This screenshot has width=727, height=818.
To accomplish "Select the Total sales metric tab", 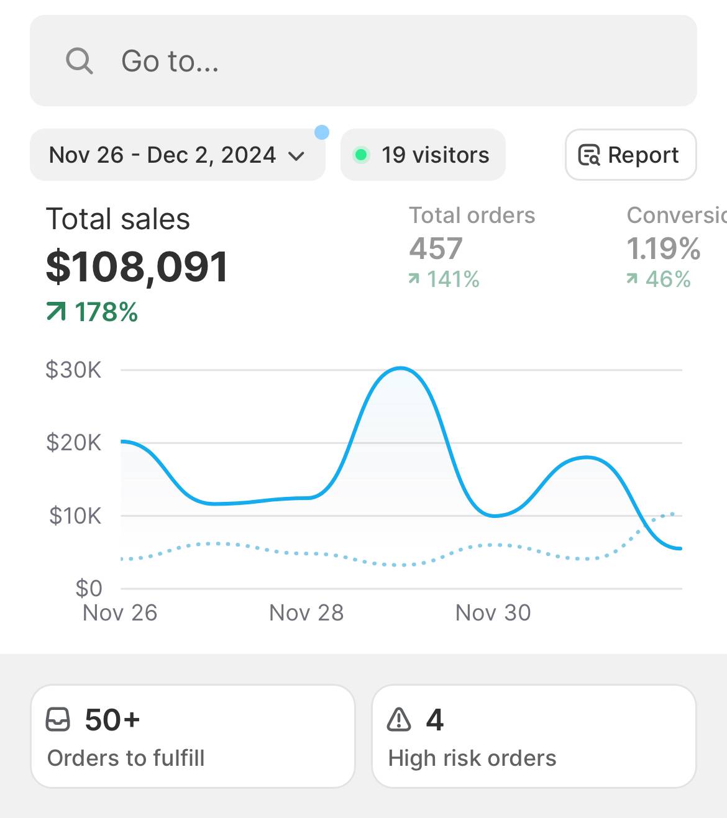I will pyautogui.click(x=118, y=219).
